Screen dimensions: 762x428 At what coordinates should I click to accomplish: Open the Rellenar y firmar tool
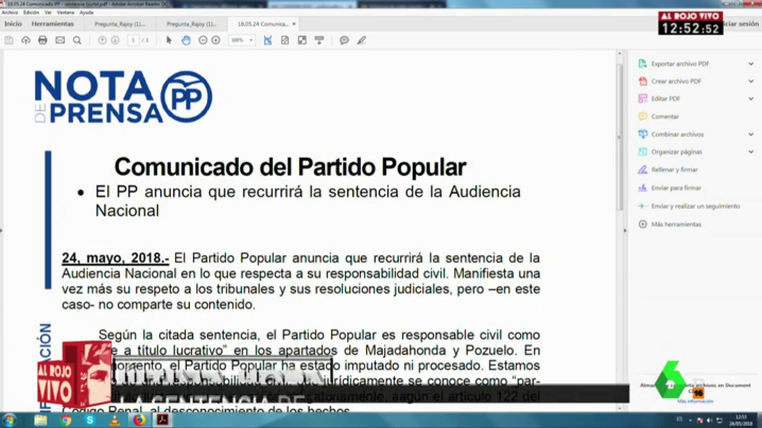pyautogui.click(x=675, y=170)
